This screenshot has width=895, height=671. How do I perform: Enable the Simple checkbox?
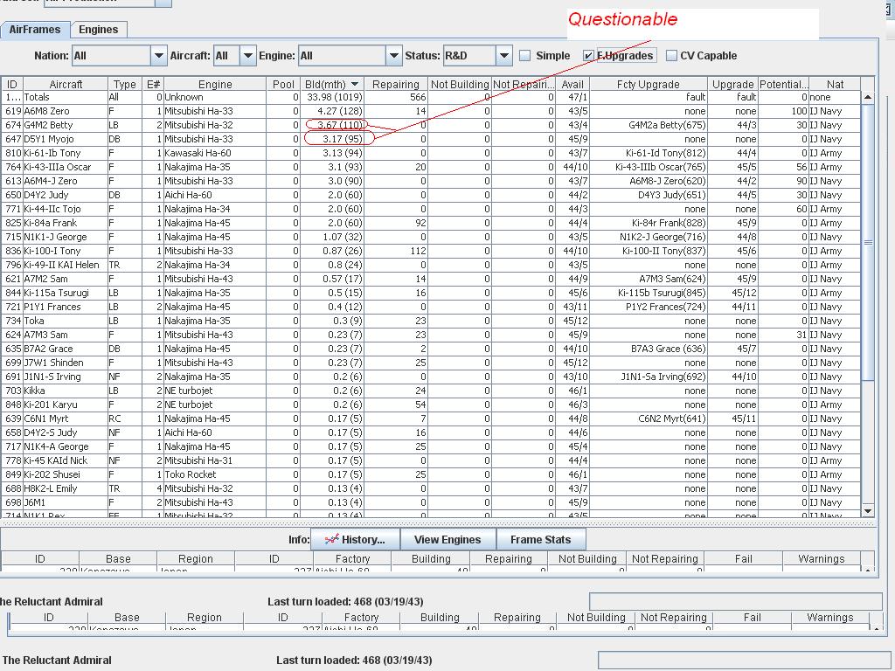click(525, 56)
